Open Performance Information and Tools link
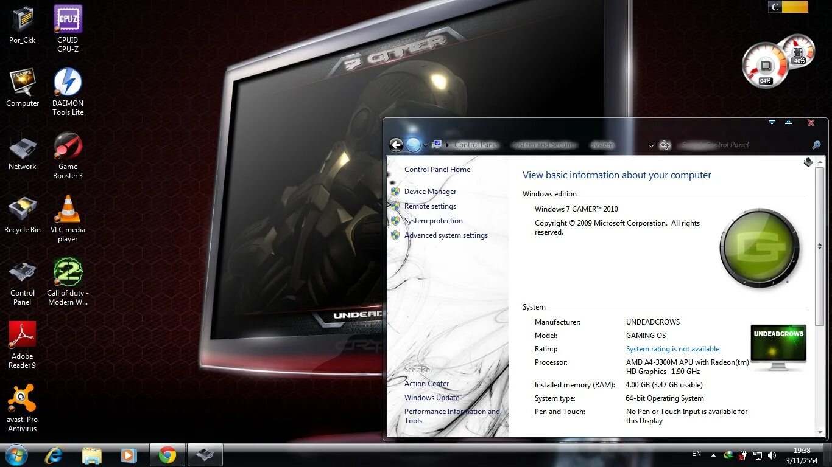The image size is (832, 467). (x=452, y=416)
